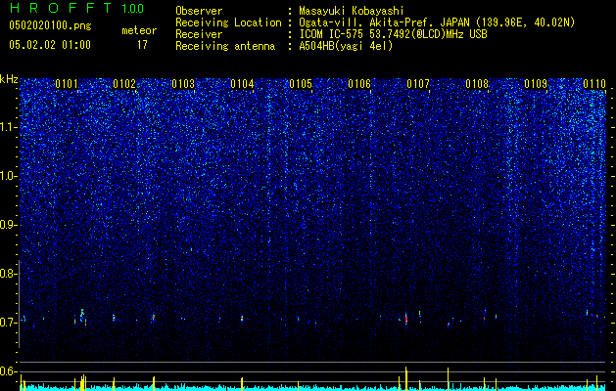Click the meteor count value 17
Image resolution: width=616 pixels, height=391 pixels.
pyautogui.click(x=142, y=45)
